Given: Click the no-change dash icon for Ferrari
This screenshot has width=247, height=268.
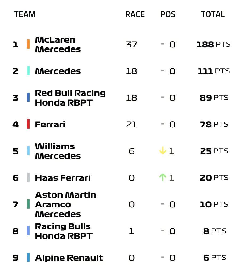Looking at the screenshot, I should pyautogui.click(x=163, y=124).
